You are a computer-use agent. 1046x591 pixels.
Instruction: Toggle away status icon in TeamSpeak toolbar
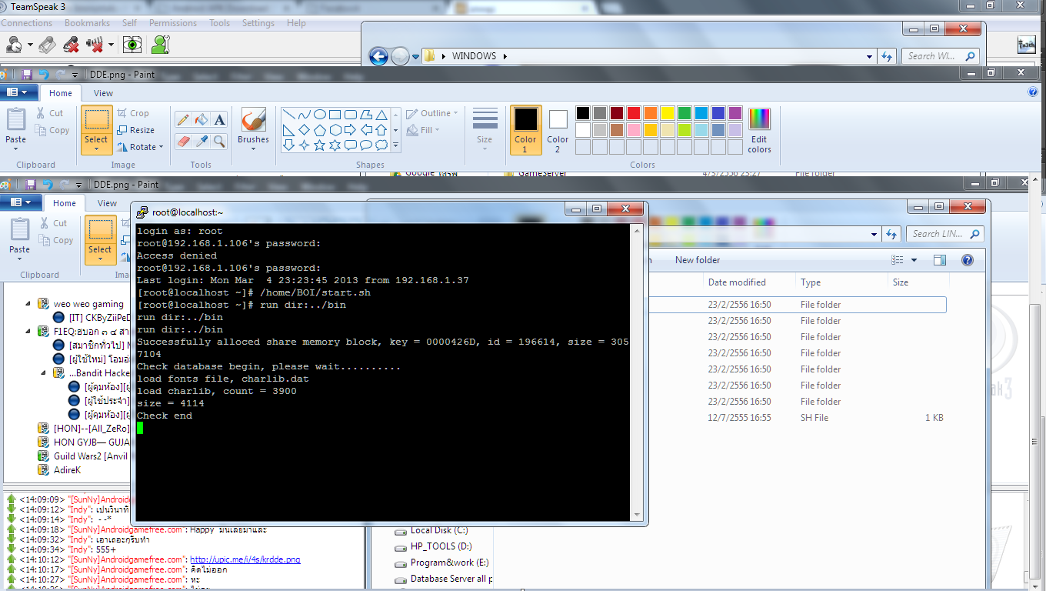tap(14, 45)
